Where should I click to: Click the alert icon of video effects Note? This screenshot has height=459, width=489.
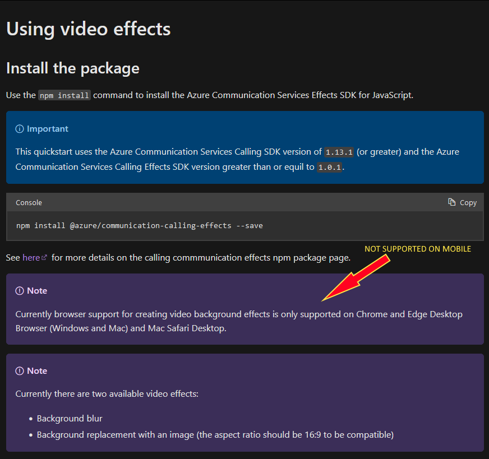[x=20, y=371]
